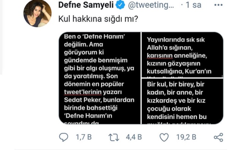The width and height of the screenshot is (235, 150).
Task: Click the '1 sa' timestamp
Action: tap(193, 5)
